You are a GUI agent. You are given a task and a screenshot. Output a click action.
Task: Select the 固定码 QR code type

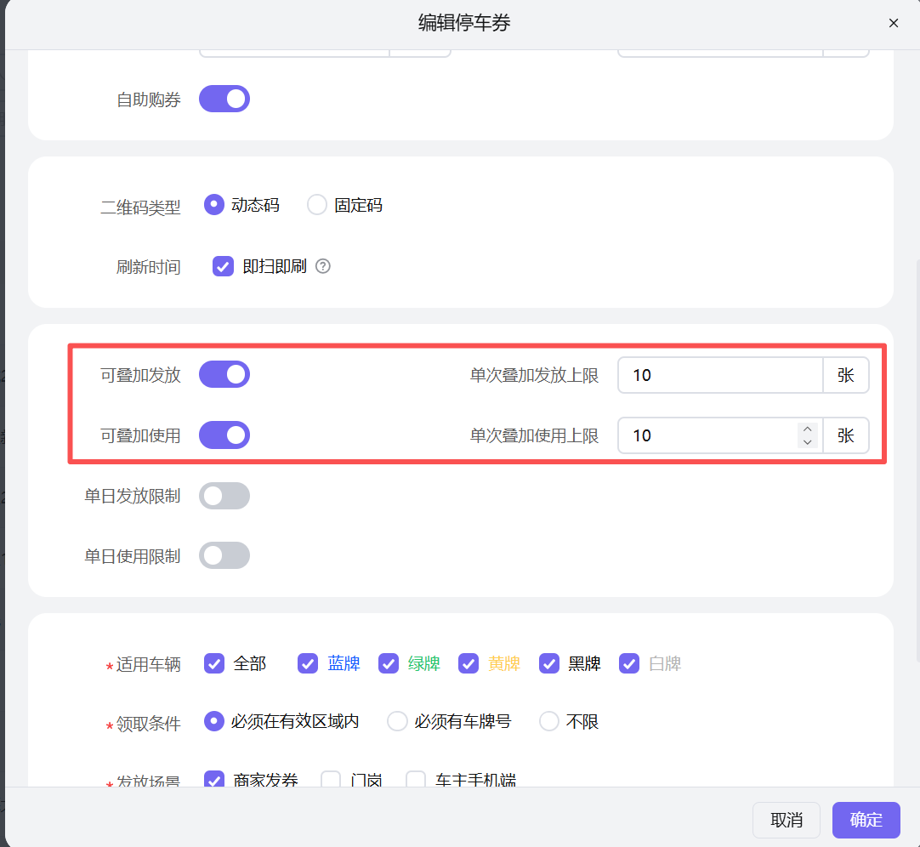click(317, 205)
